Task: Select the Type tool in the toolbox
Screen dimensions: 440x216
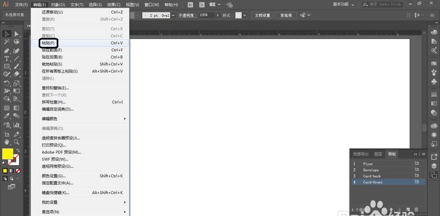Action: click(x=7, y=58)
